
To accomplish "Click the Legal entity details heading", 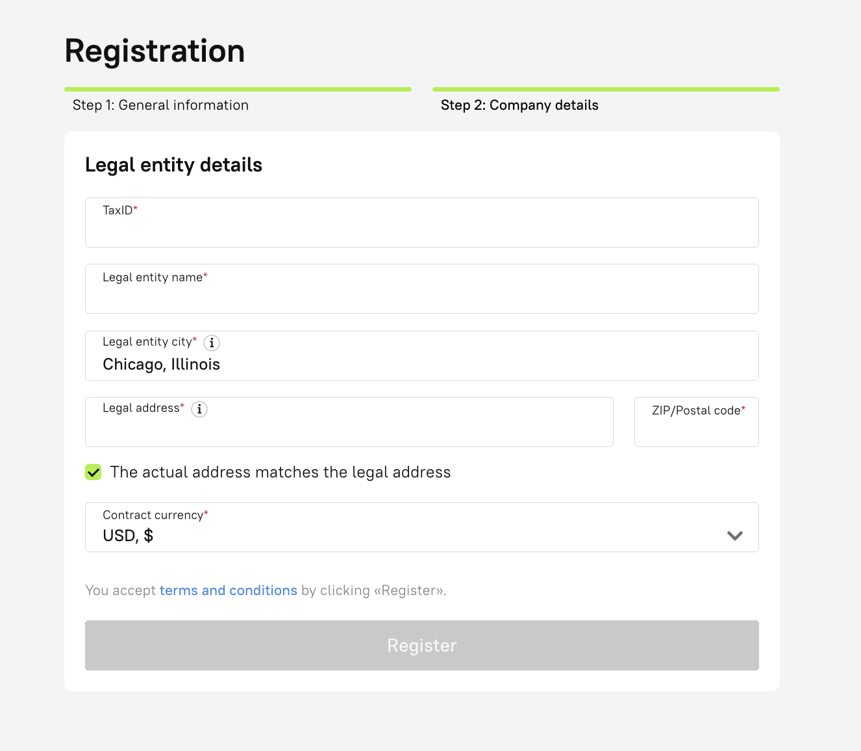I will click(173, 165).
